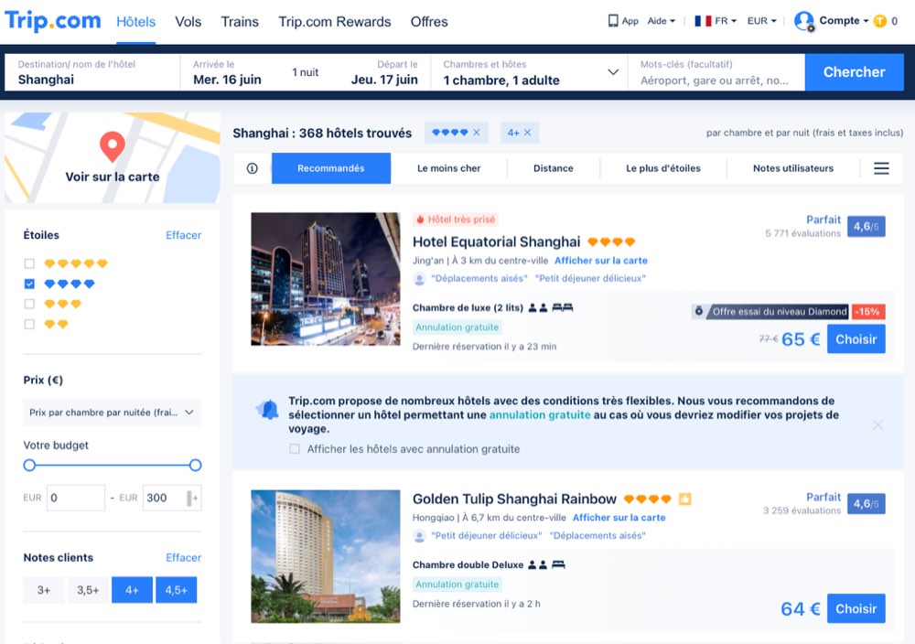The width and height of the screenshot is (915, 644).
Task: Open the Arrivée le date picker
Action: pyautogui.click(x=228, y=72)
